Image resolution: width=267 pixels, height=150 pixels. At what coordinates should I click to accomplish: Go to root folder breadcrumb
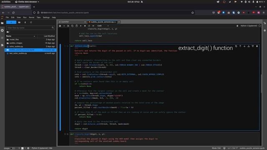tap(8, 32)
